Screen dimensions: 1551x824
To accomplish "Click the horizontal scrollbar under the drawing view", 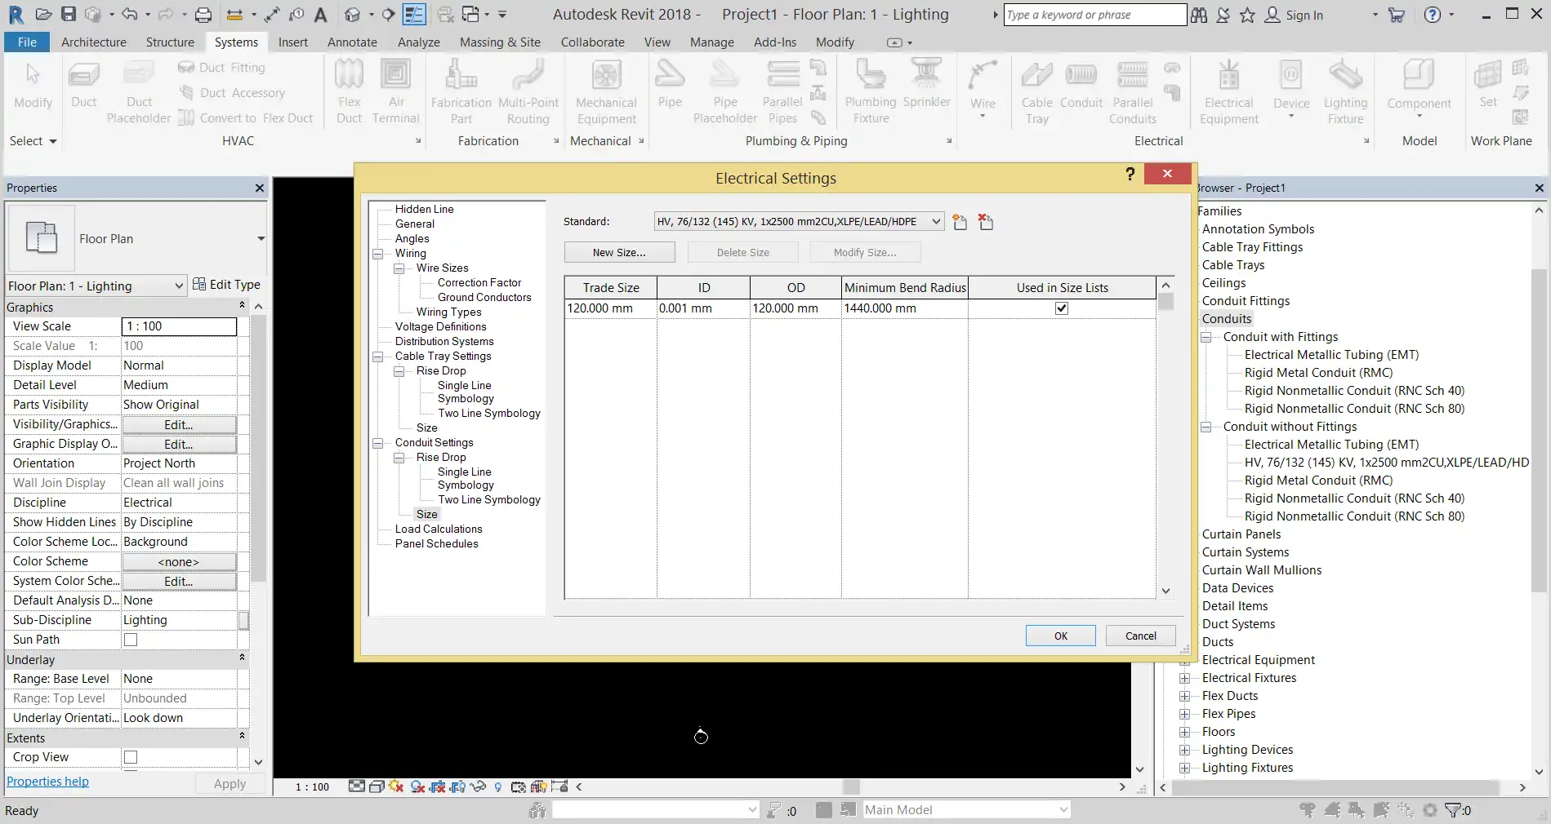I will pos(850,787).
